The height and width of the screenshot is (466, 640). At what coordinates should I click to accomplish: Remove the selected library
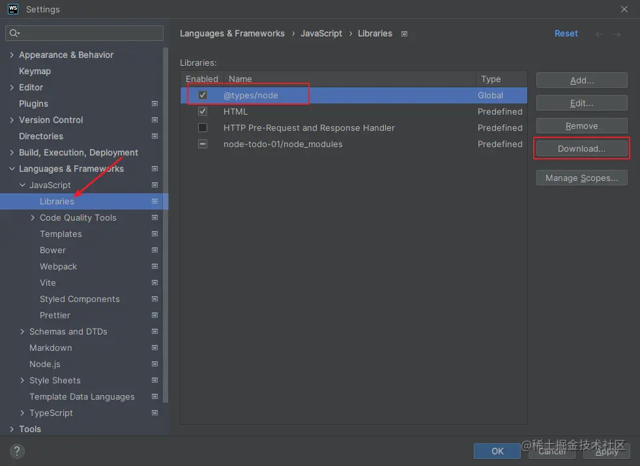581,126
